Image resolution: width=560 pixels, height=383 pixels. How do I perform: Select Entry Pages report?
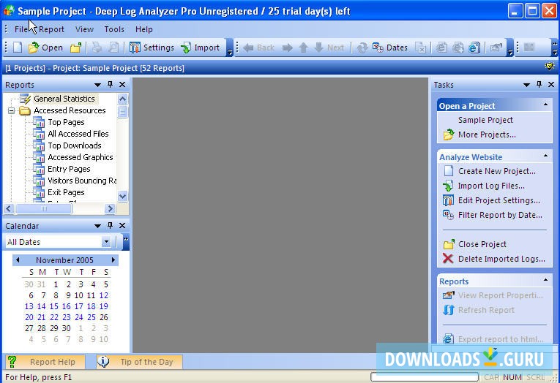pyautogui.click(x=69, y=169)
